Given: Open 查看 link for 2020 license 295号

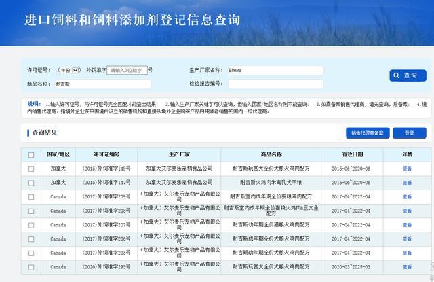Looking at the screenshot, I should [407, 267].
